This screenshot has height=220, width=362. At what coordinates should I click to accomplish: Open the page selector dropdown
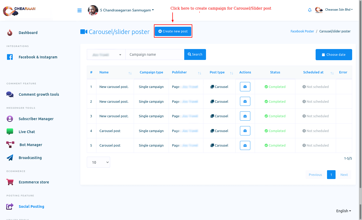(106, 54)
